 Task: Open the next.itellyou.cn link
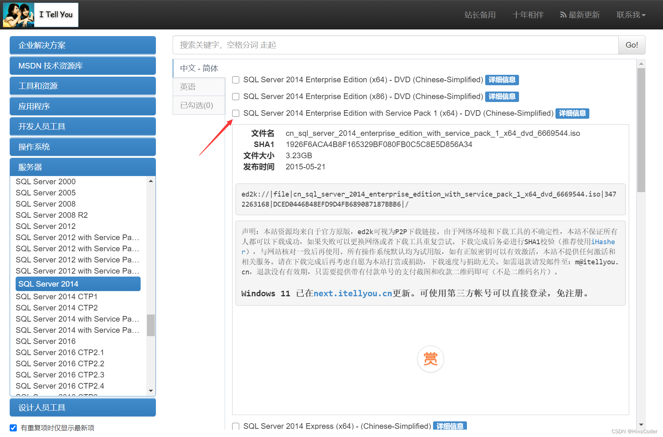point(353,293)
